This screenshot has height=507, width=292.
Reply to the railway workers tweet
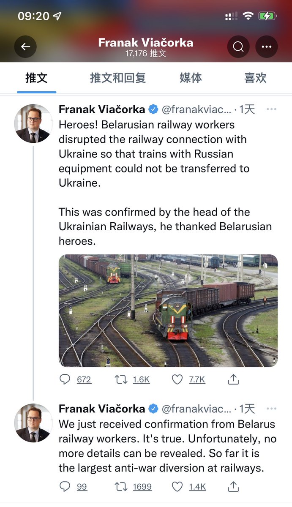coord(65,379)
